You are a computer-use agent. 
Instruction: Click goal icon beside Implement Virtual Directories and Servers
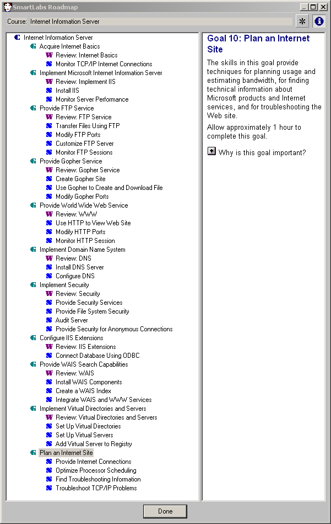coord(33,409)
